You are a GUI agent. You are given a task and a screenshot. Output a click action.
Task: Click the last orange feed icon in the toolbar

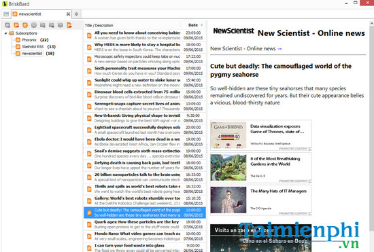tap(69, 25)
